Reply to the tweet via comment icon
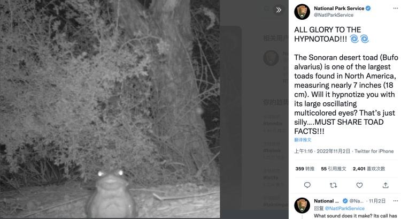Image resolution: width=401 pixels, height=219 pixels. point(307,185)
